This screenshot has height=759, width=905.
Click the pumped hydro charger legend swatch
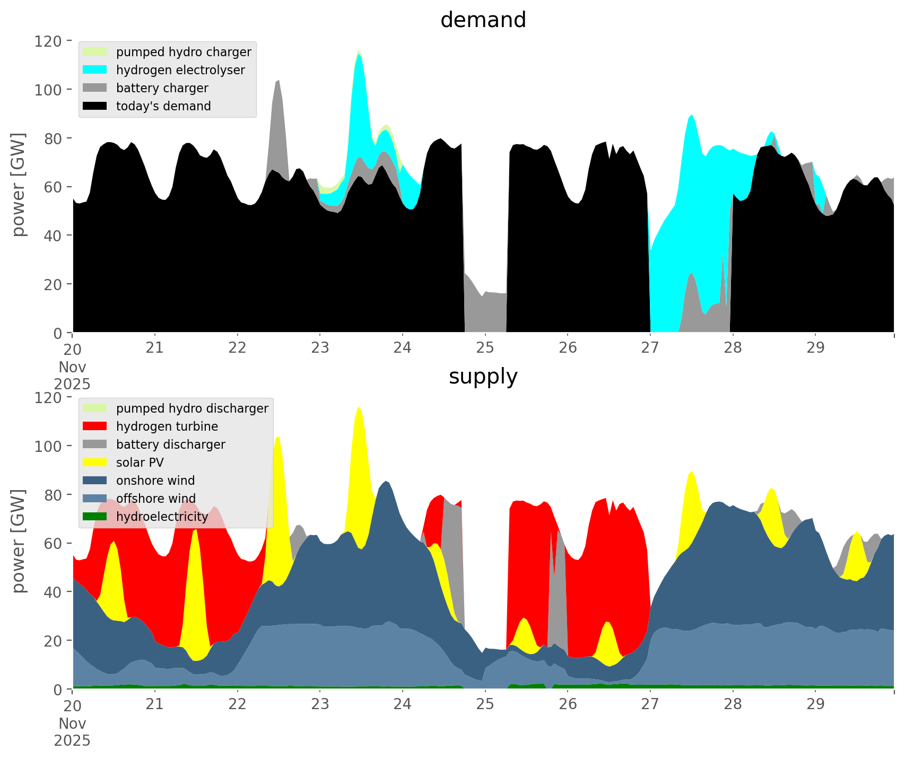[95, 52]
